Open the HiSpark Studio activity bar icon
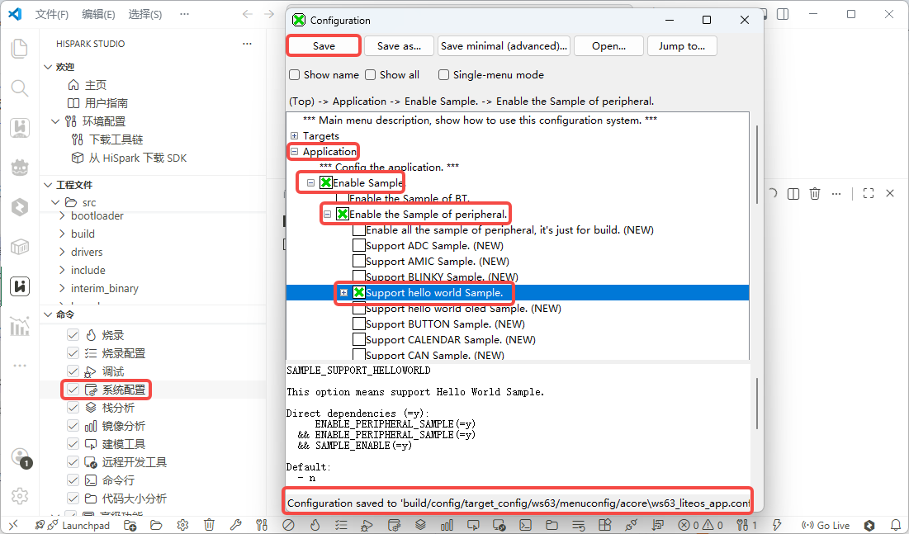Viewport: 909px width, 534px height. click(x=20, y=286)
